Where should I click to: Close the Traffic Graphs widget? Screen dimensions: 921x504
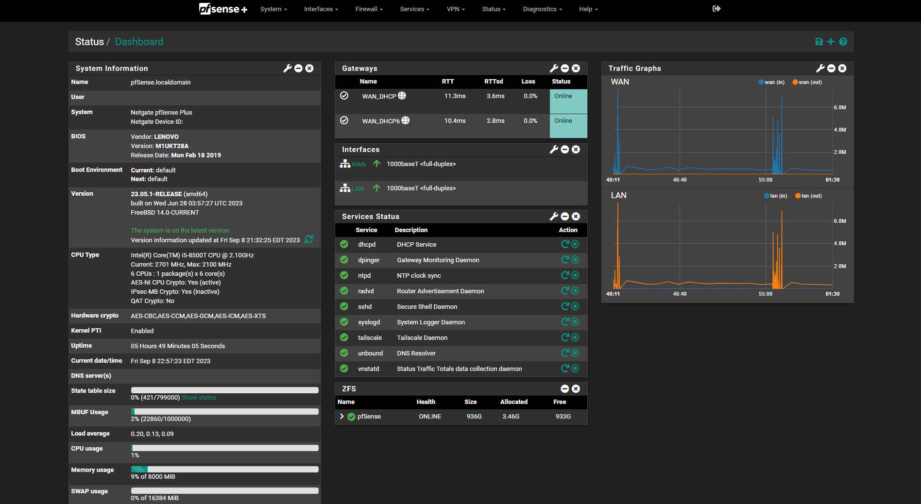point(842,68)
